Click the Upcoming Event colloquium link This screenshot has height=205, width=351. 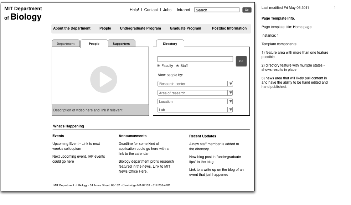pos(76,146)
